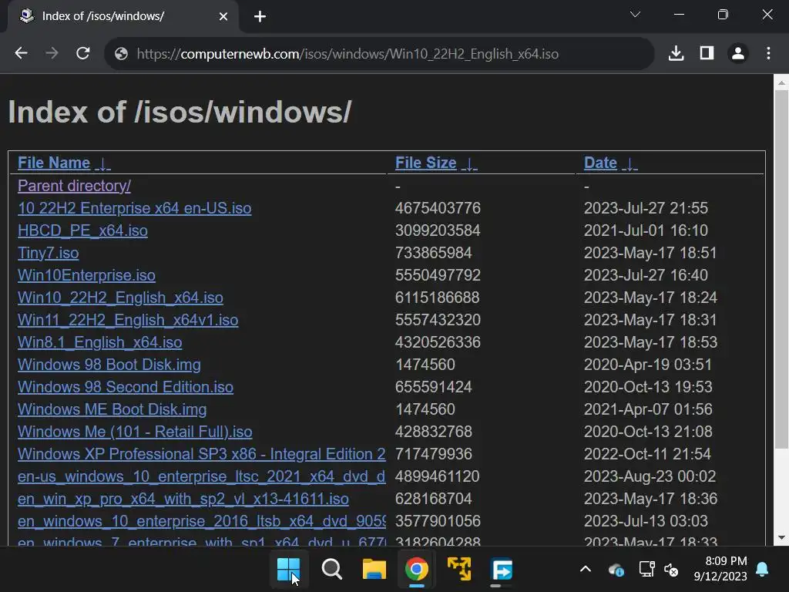The image size is (789, 592).
Task: Open Windows taskbar Search
Action: (331, 570)
